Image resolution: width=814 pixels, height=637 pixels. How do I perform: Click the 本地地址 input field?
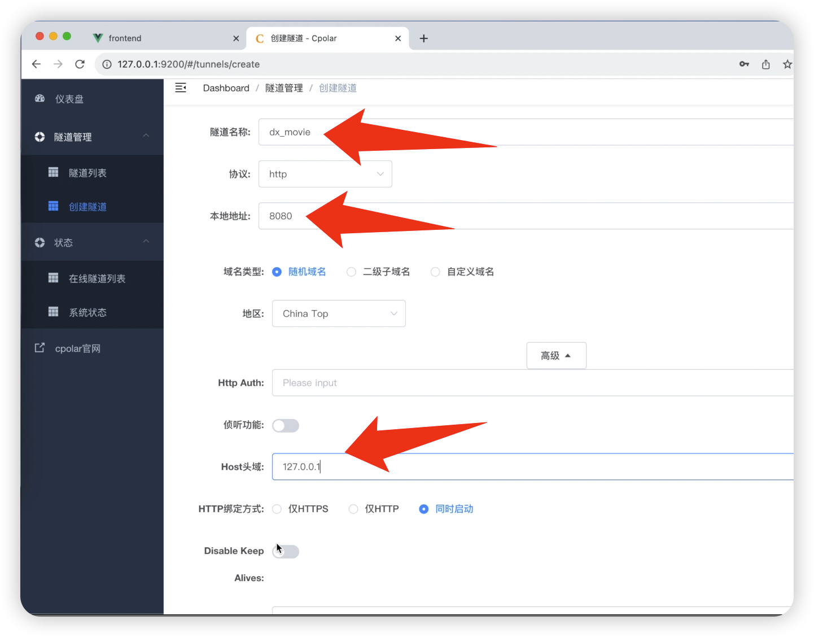526,216
